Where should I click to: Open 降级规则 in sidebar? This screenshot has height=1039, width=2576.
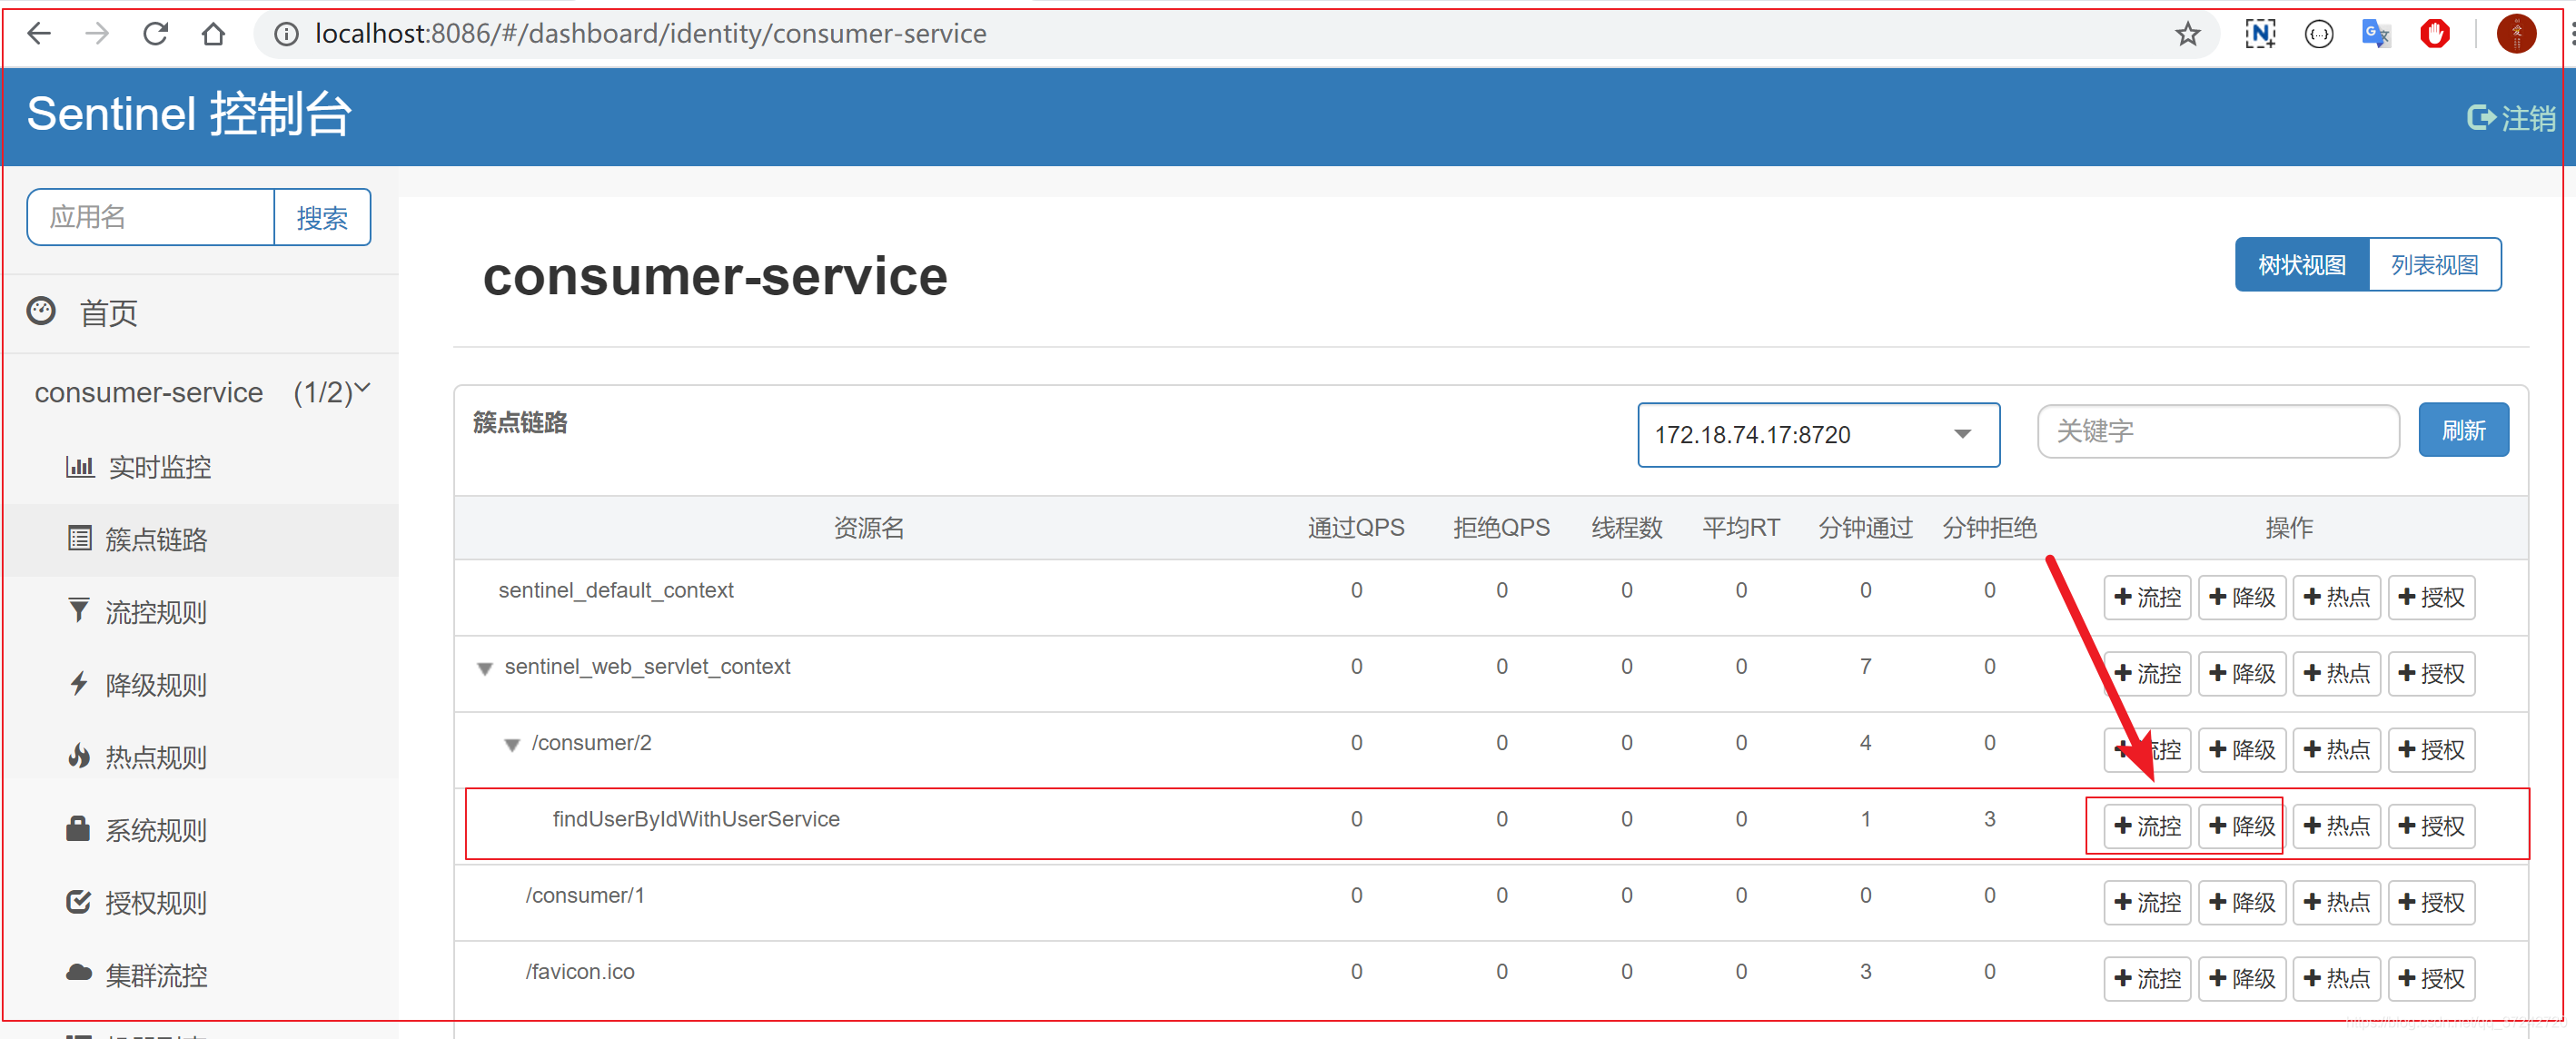[156, 685]
